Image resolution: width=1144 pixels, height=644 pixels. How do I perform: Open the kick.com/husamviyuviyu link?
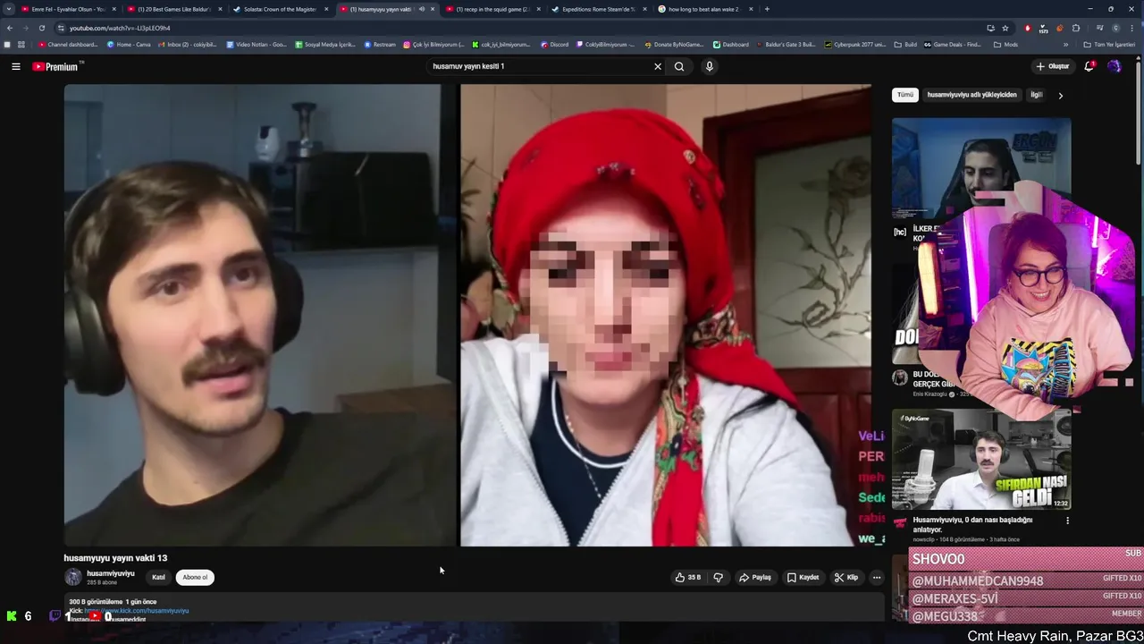[x=137, y=611]
